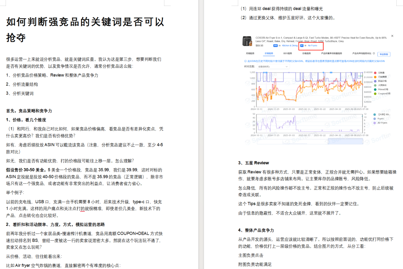Image resolution: width=403 pixels, height=269 pixels.
Task: Click the line 从价格、活动，往往能看出来:
Action: (x=34, y=256)
